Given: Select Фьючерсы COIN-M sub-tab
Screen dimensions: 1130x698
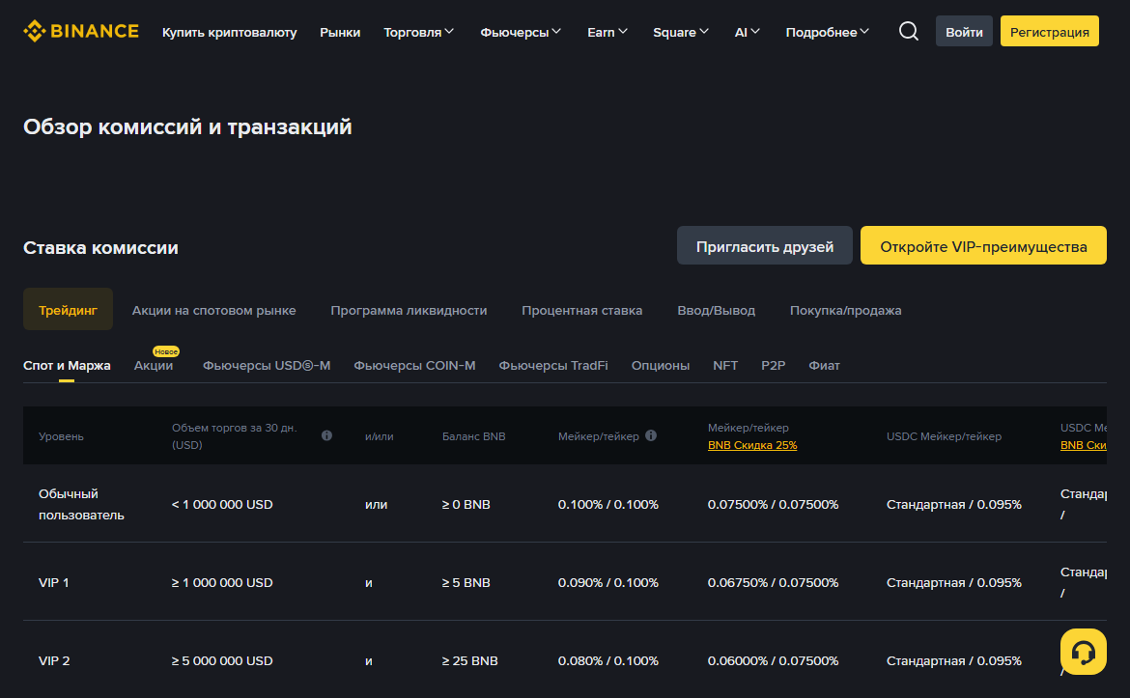Looking at the screenshot, I should [x=414, y=365].
